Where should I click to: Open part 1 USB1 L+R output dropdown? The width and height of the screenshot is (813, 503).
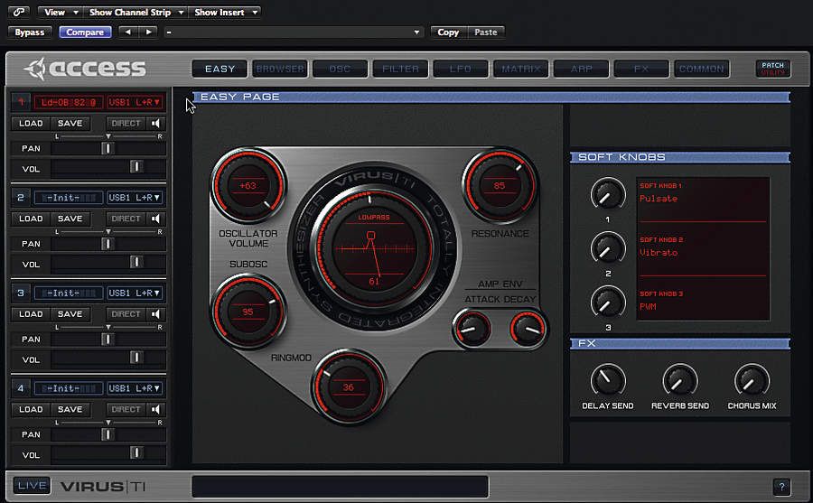click(135, 102)
